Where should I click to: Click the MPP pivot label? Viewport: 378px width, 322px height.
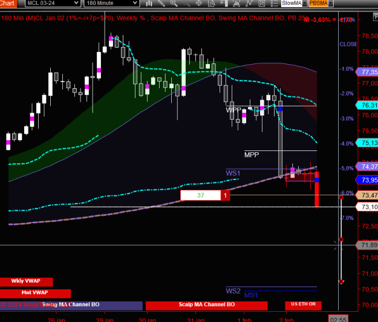click(x=252, y=155)
